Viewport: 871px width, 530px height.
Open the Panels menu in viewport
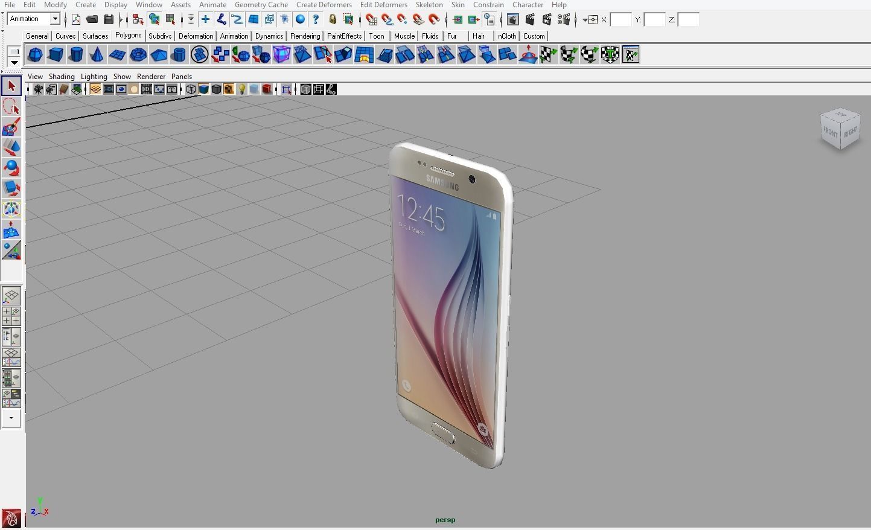181,77
